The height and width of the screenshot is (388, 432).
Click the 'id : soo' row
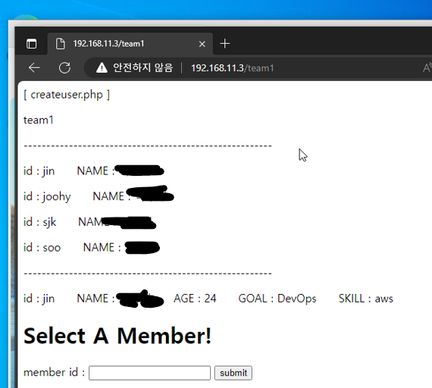tap(92, 248)
